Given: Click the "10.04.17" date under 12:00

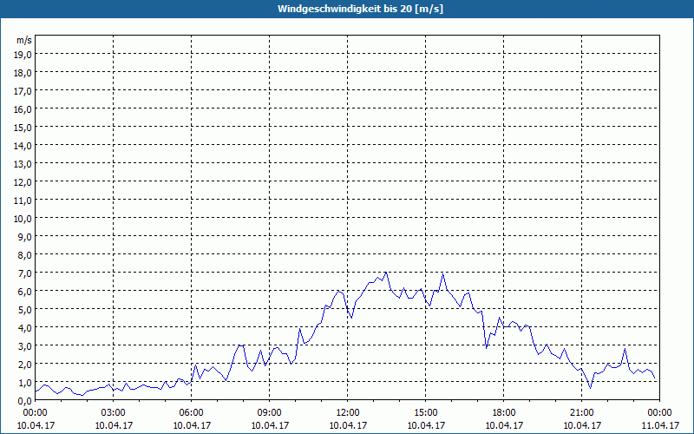Looking at the screenshot, I should click(x=348, y=425).
